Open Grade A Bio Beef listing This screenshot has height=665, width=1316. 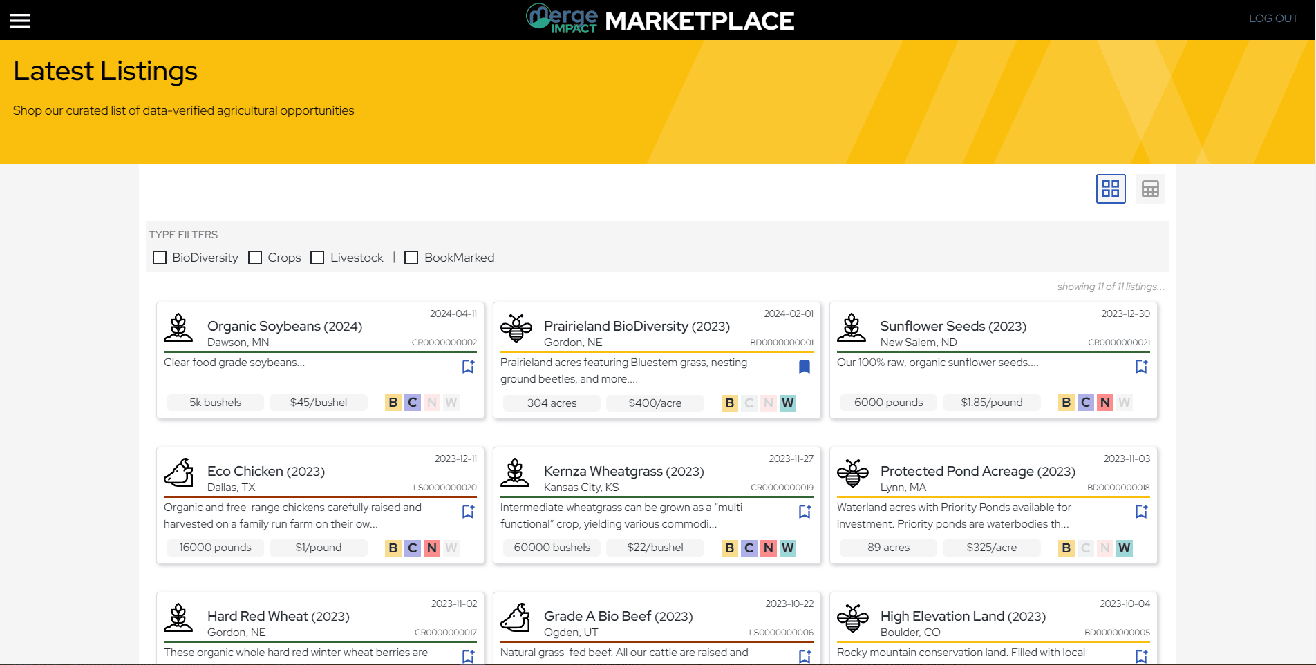[617, 616]
